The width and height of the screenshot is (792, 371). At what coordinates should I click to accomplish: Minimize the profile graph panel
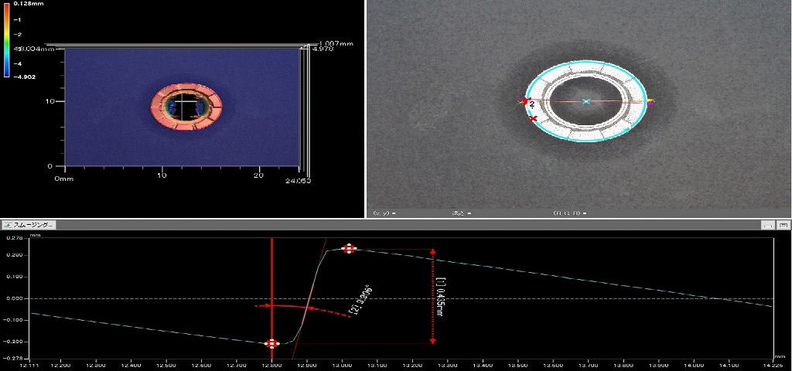pos(768,225)
